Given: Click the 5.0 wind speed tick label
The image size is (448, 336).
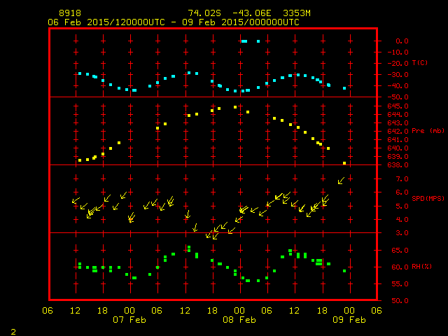Looking at the screenshot, I should tap(402, 206).
